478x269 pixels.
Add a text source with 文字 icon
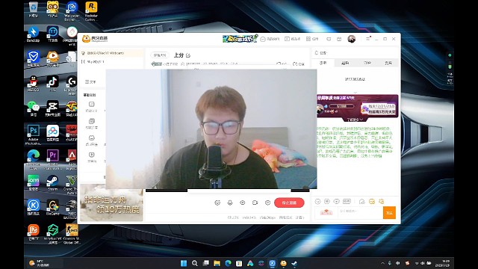(90, 81)
